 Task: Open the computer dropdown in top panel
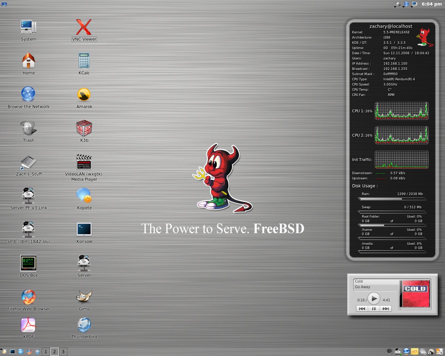[x=414, y=4]
